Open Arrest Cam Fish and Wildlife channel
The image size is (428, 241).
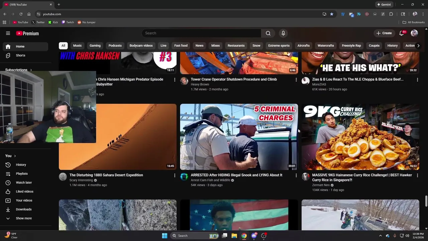(x=211, y=180)
